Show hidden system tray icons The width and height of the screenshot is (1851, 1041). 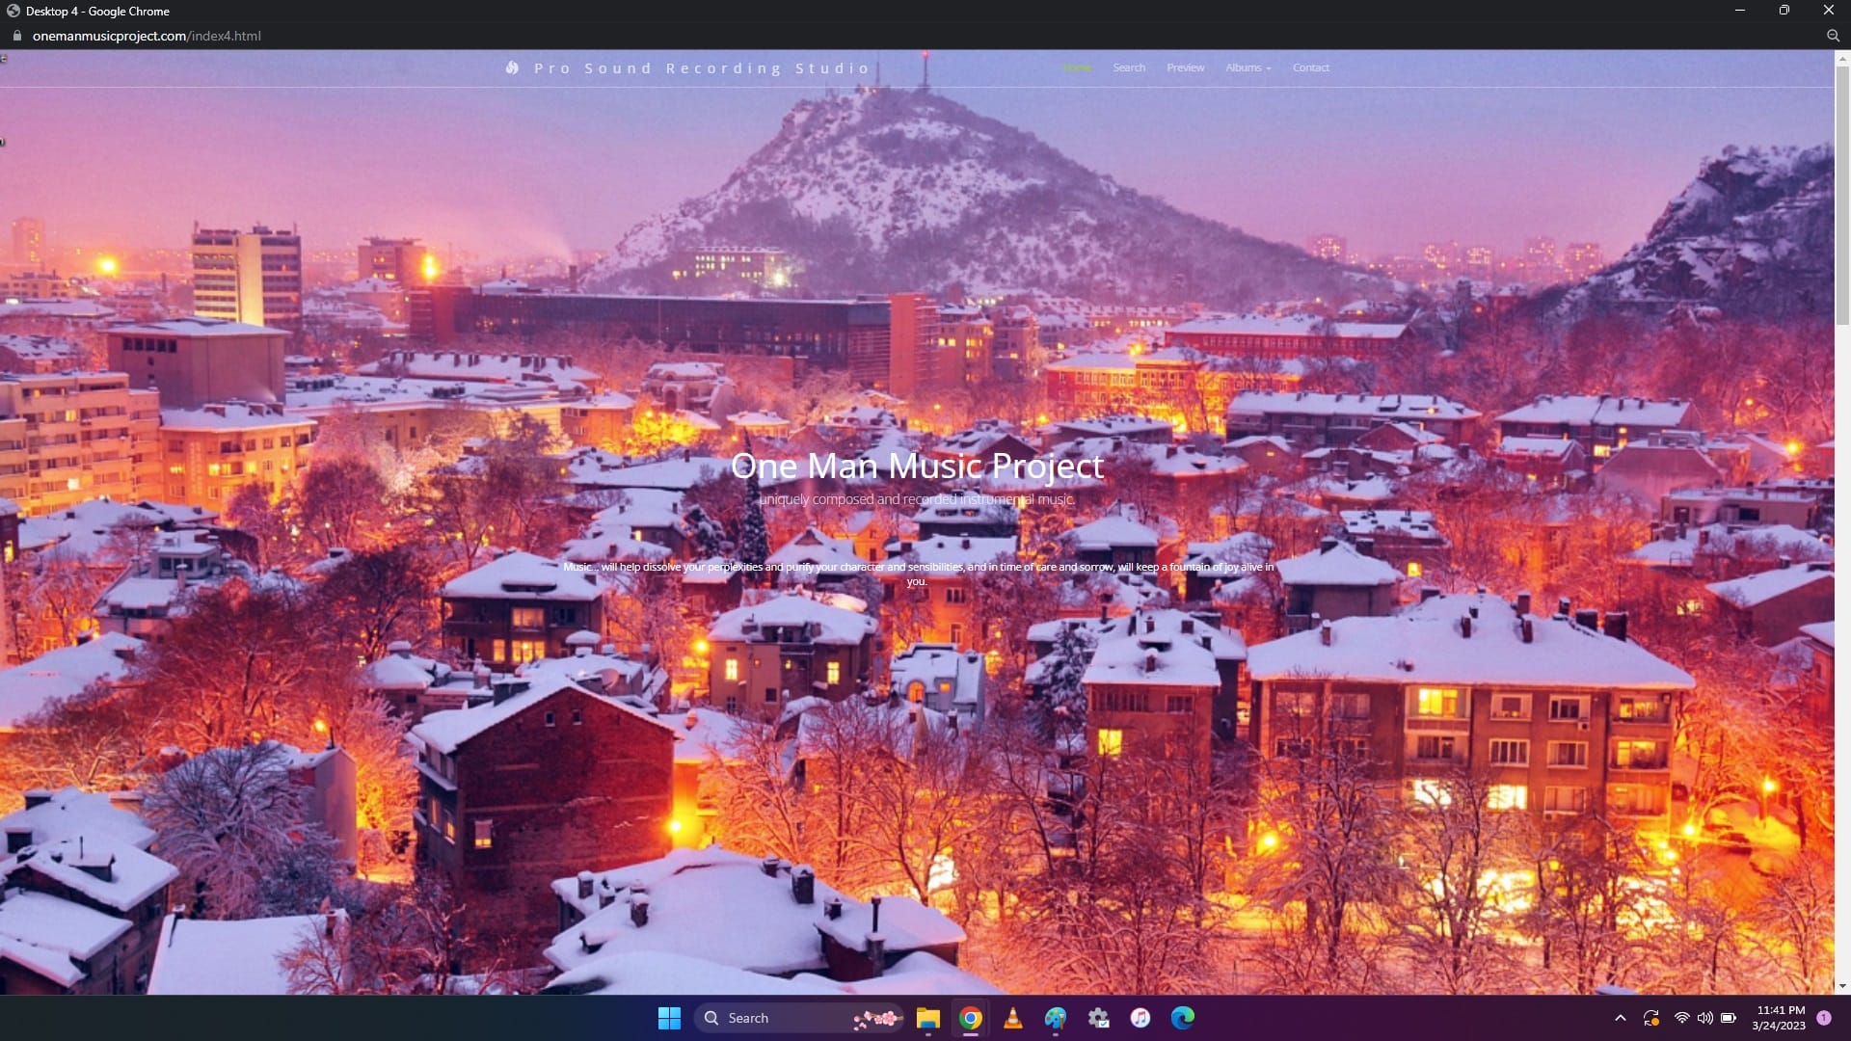click(1621, 1018)
